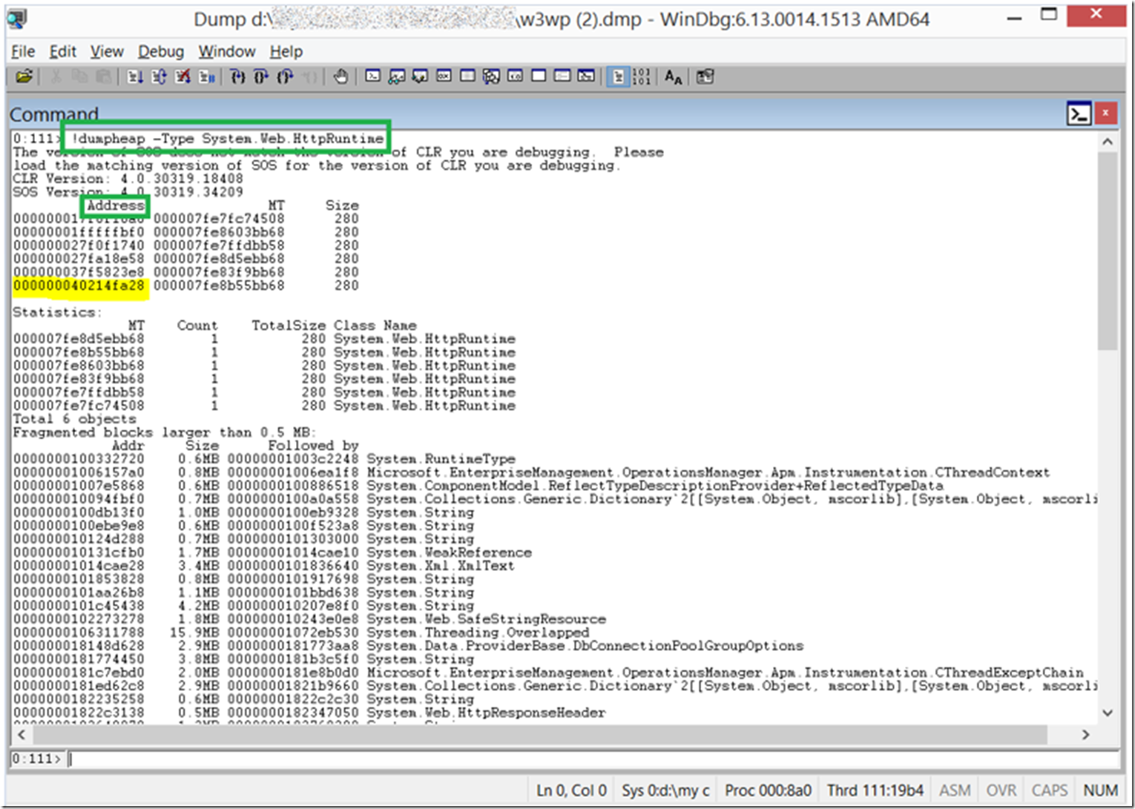1135x809 pixels.
Task: Toggle Source Mode Off (101) button
Action: click(642, 76)
